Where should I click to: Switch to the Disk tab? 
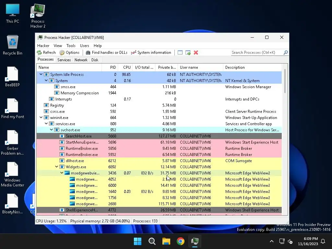(95, 60)
